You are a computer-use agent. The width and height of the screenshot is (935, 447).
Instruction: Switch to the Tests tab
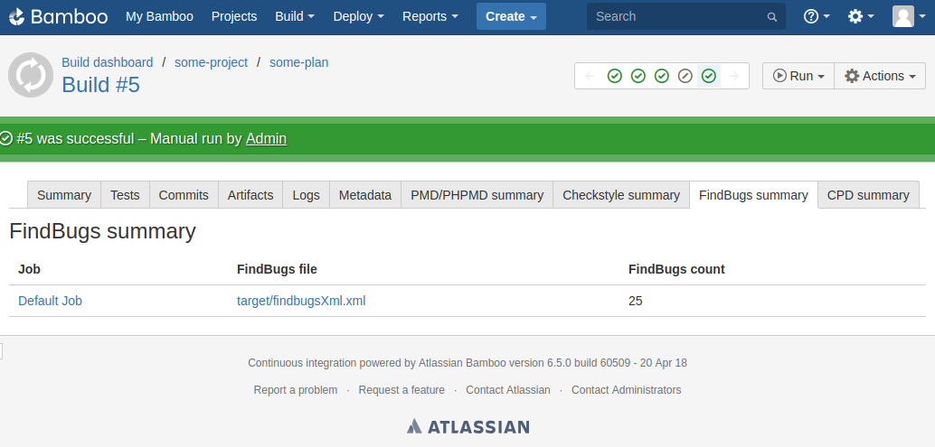pyautogui.click(x=125, y=195)
